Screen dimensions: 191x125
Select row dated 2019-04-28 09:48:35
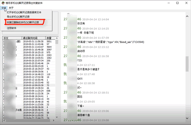point(29,110)
